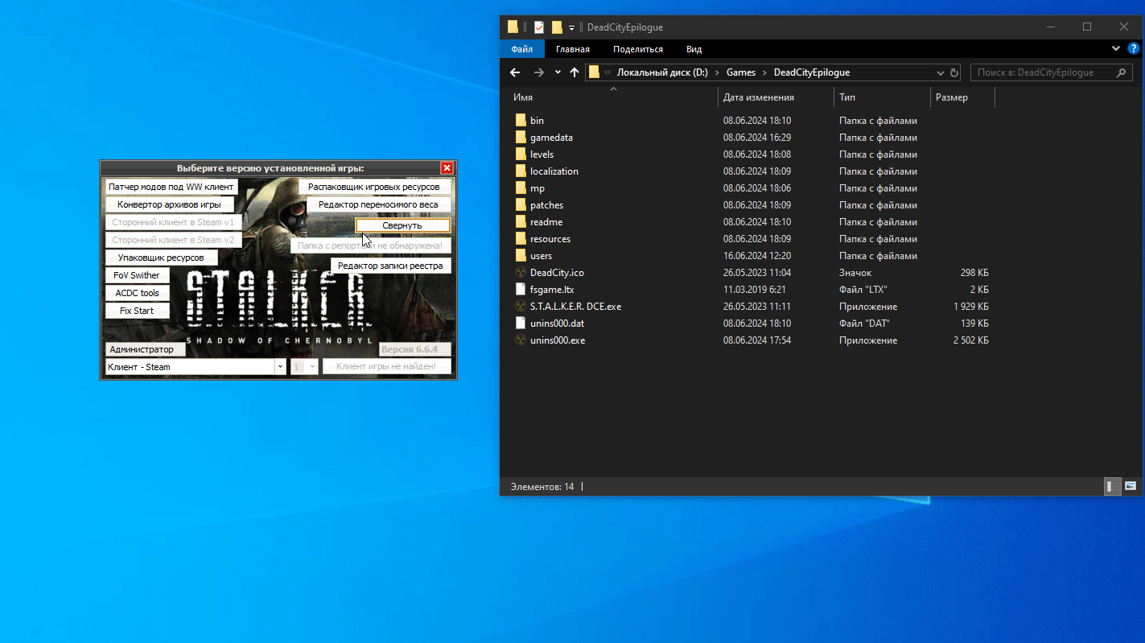1145x643 pixels.
Task: Switch to large icons view in status bar
Action: 1130,486
